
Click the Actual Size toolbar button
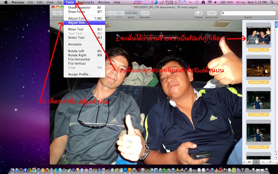212,13
